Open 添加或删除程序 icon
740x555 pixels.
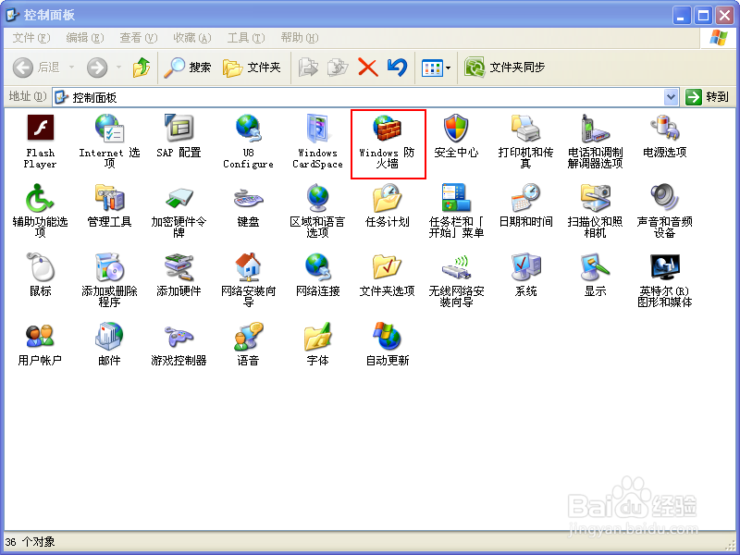tap(109, 280)
